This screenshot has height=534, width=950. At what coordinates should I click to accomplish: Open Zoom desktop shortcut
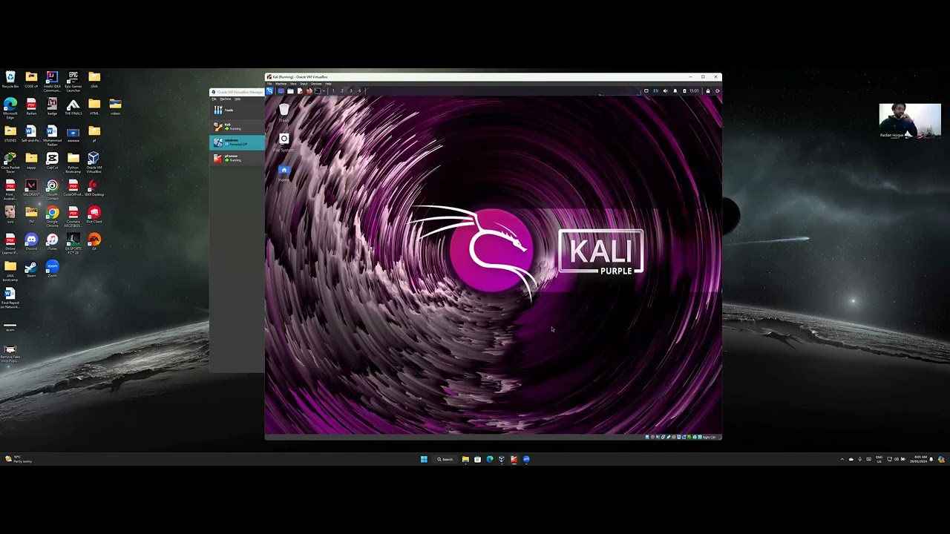52,268
